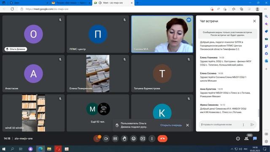
Task: Reload the page with the refresh button
Action: pyautogui.click(x=12, y=9)
